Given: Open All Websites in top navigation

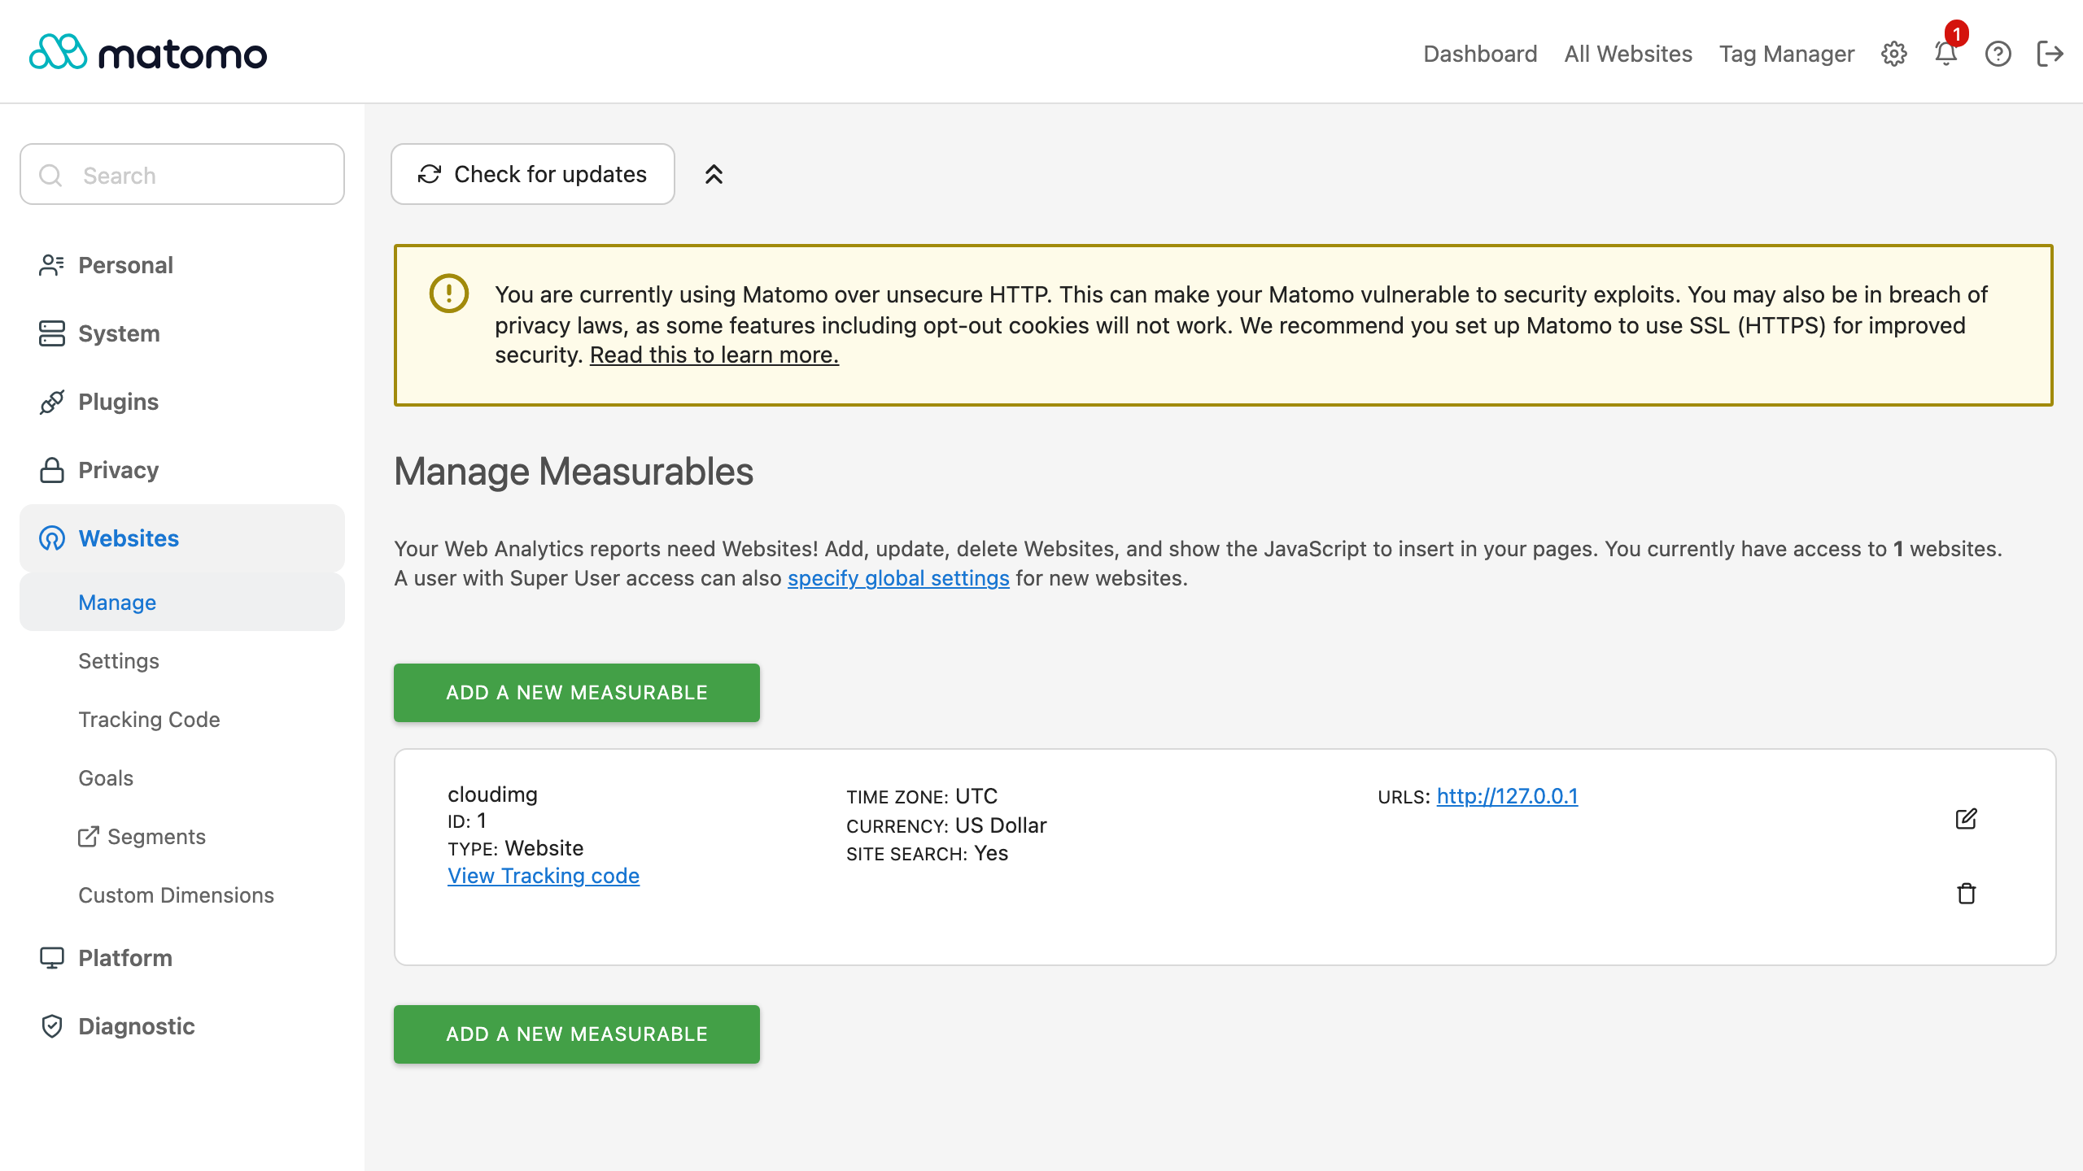Looking at the screenshot, I should [1628, 54].
